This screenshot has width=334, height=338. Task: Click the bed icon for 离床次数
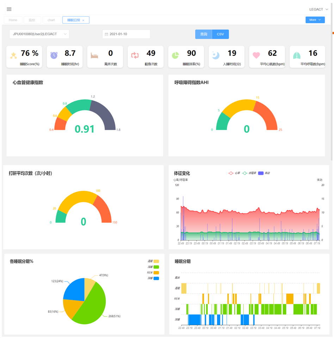(x=94, y=55)
